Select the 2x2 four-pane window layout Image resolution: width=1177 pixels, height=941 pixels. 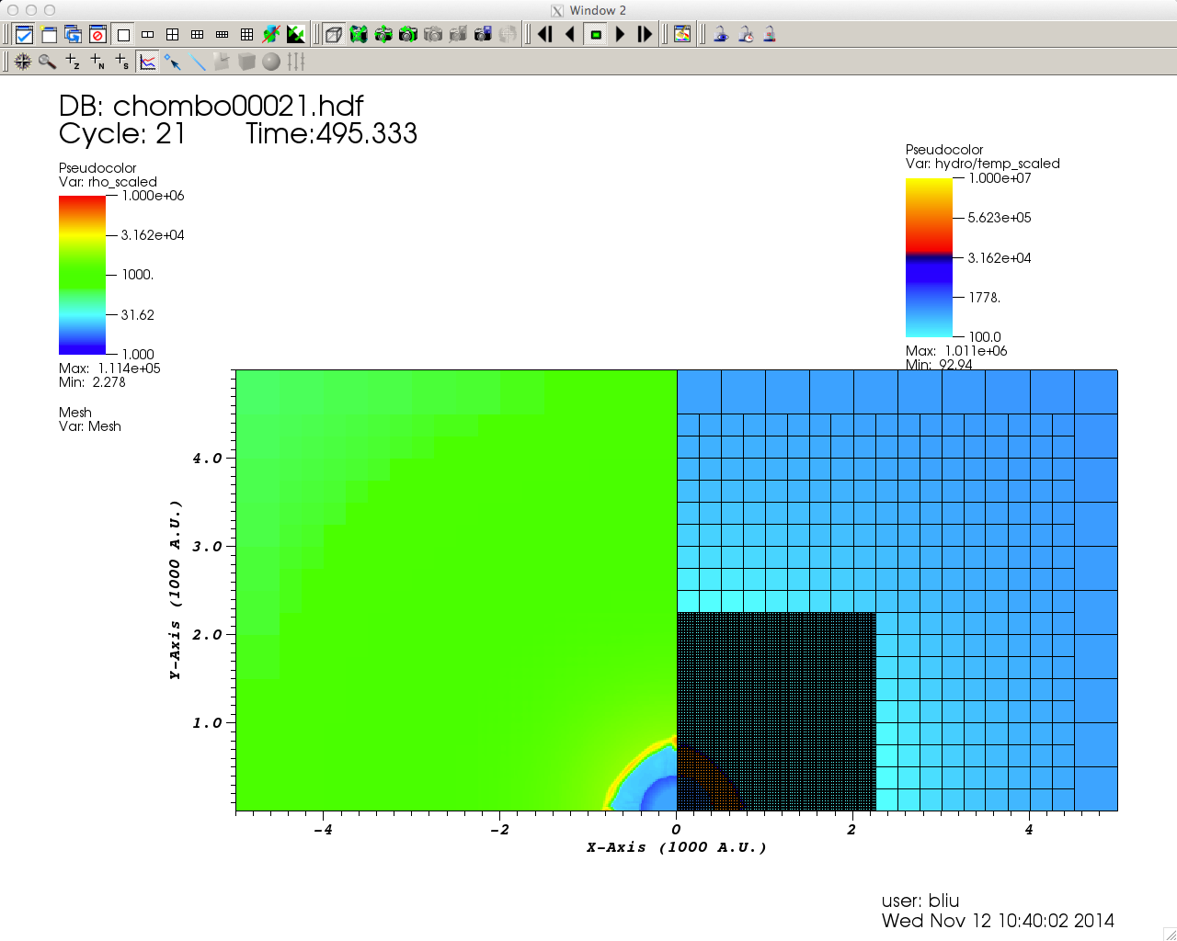point(173,35)
